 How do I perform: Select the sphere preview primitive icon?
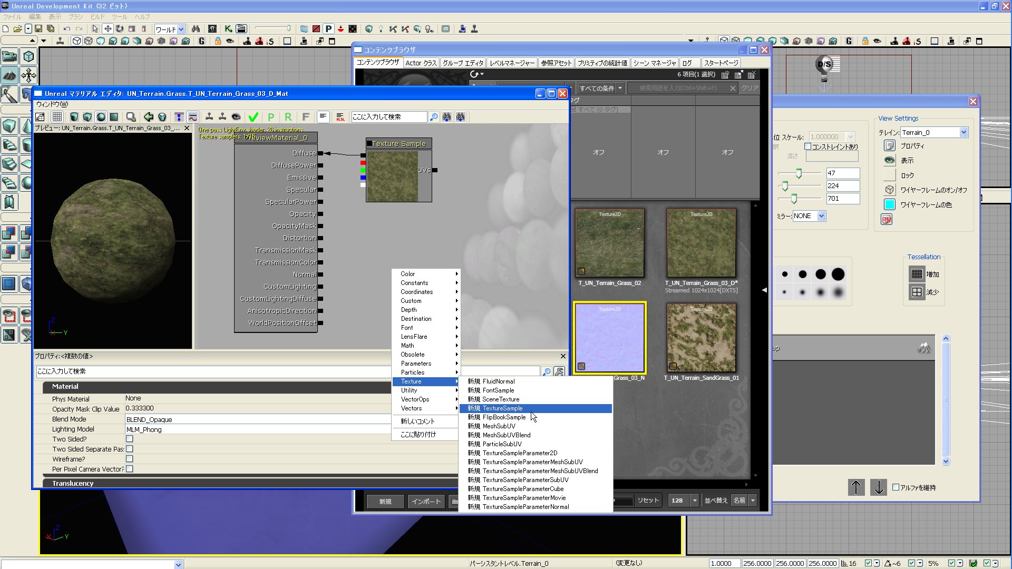pos(101,117)
